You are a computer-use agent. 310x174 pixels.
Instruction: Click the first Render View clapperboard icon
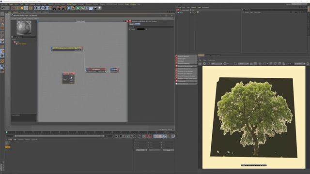[55, 8]
